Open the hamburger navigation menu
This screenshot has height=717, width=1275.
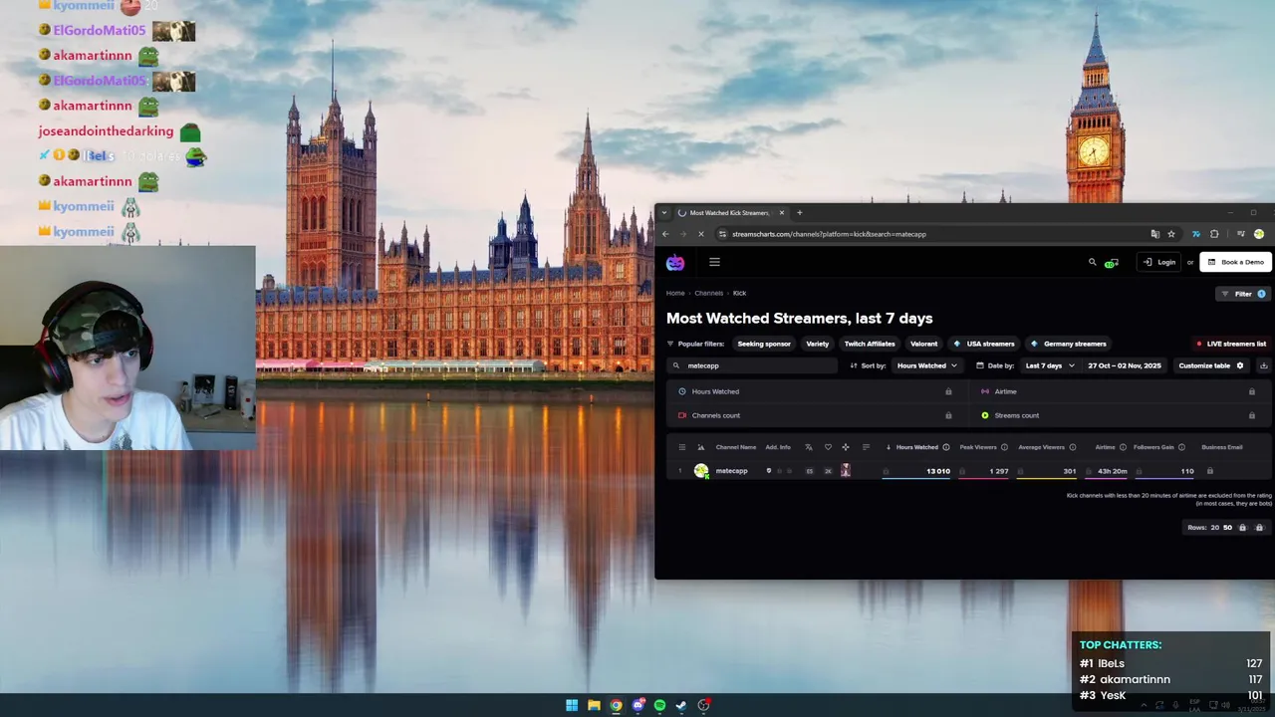pos(714,262)
